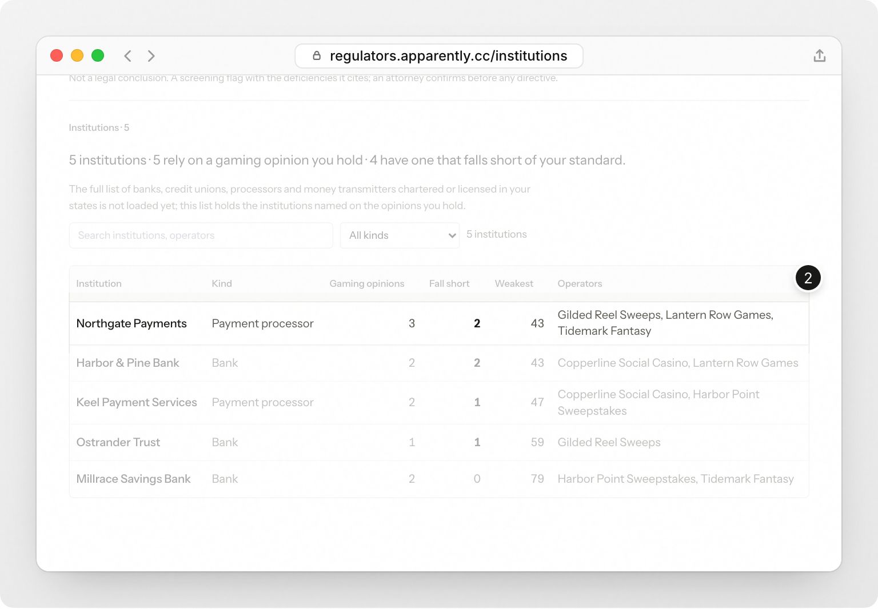The image size is (878, 609).
Task: Click the Search institutions input field
Action: click(x=201, y=235)
